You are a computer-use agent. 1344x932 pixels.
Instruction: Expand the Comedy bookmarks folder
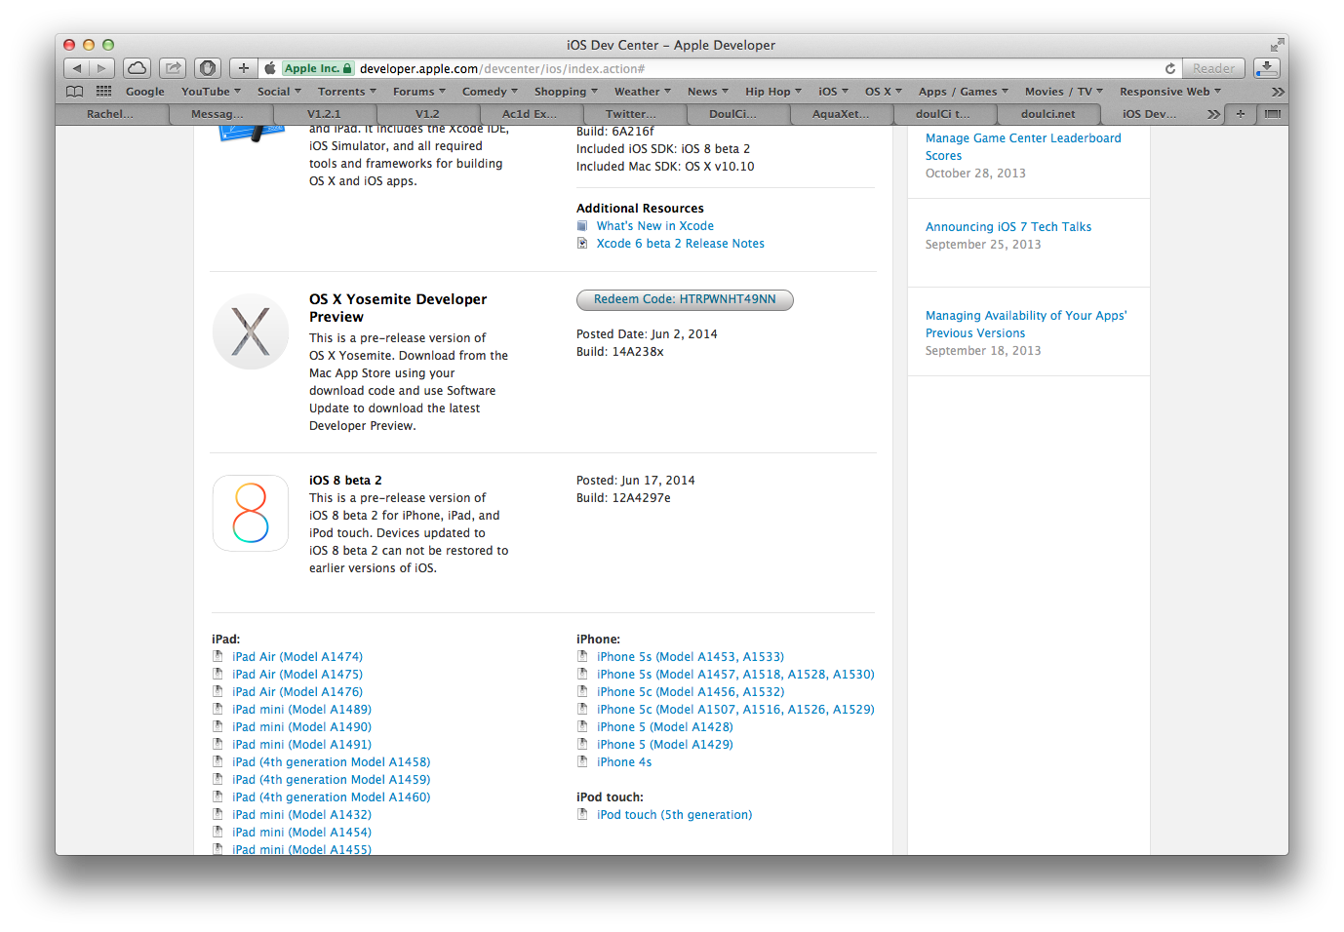[490, 92]
